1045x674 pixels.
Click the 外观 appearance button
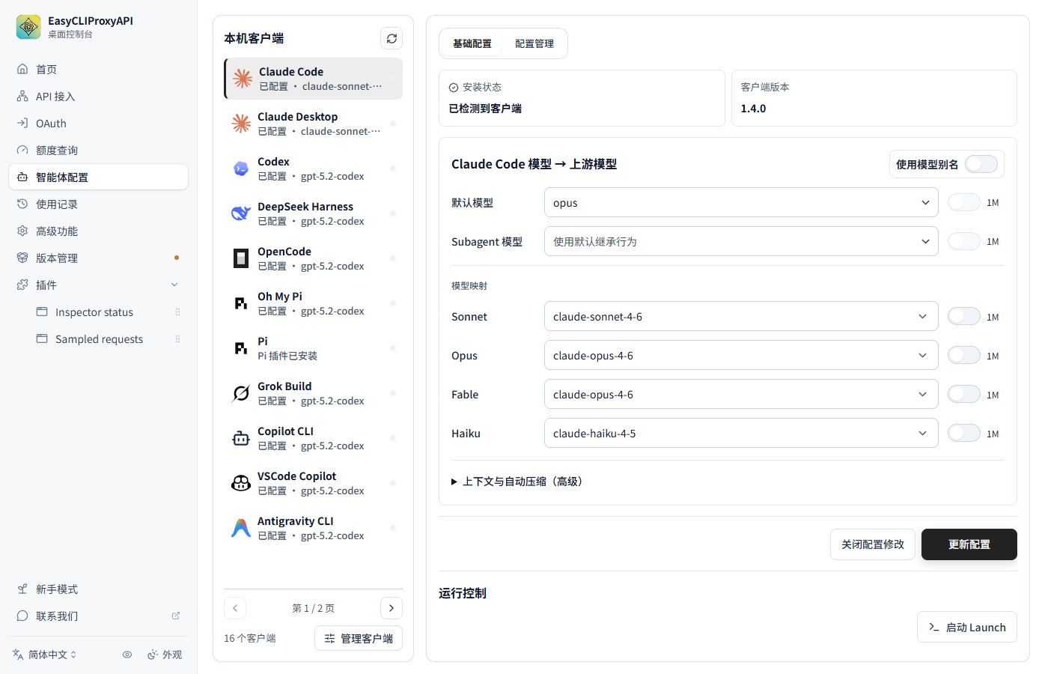click(165, 655)
